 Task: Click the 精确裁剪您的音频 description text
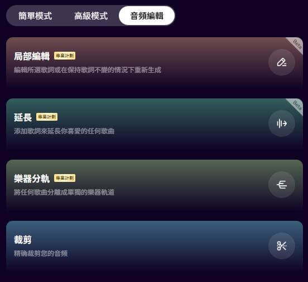pyautogui.click(x=41, y=254)
